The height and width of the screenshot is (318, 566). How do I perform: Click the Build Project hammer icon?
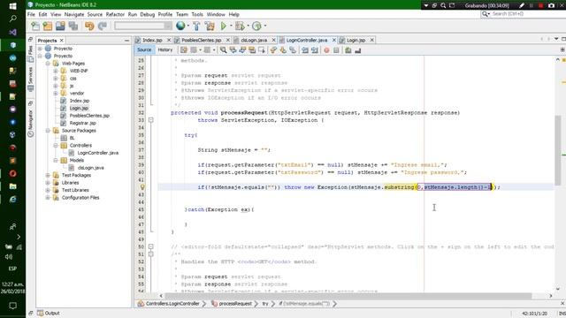pyautogui.click(x=196, y=26)
